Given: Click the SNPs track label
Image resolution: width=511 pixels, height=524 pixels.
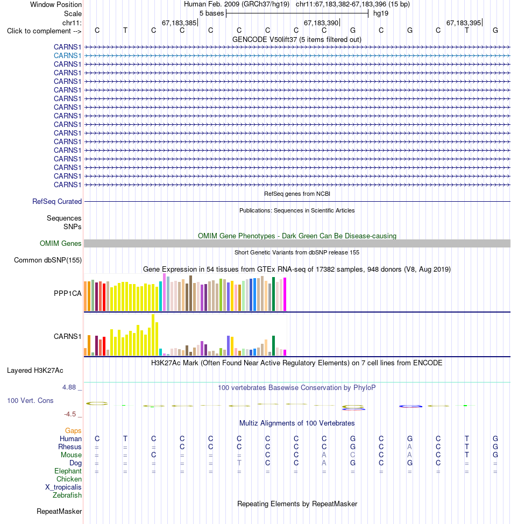Looking at the screenshot, I should [73, 226].
